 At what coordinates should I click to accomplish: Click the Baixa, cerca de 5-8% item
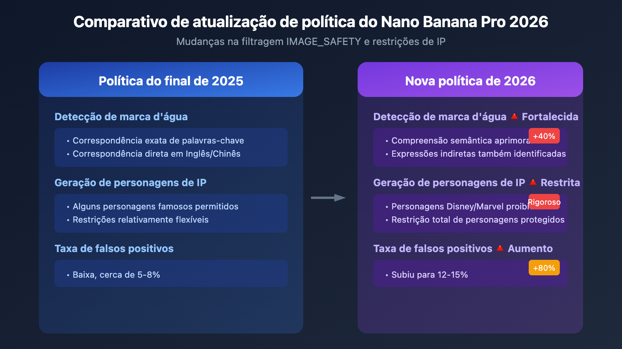[x=116, y=275]
